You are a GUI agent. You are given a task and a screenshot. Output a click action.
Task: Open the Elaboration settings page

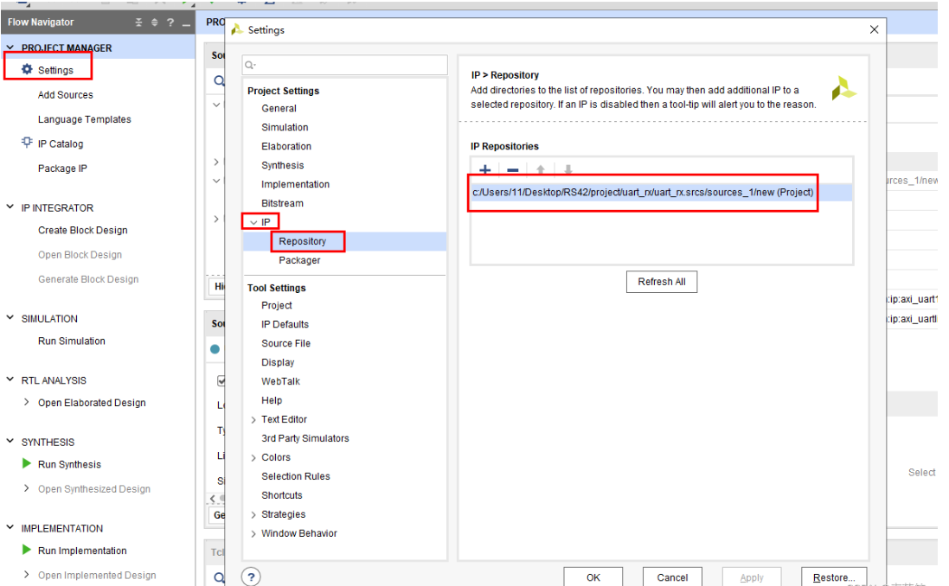pos(286,146)
